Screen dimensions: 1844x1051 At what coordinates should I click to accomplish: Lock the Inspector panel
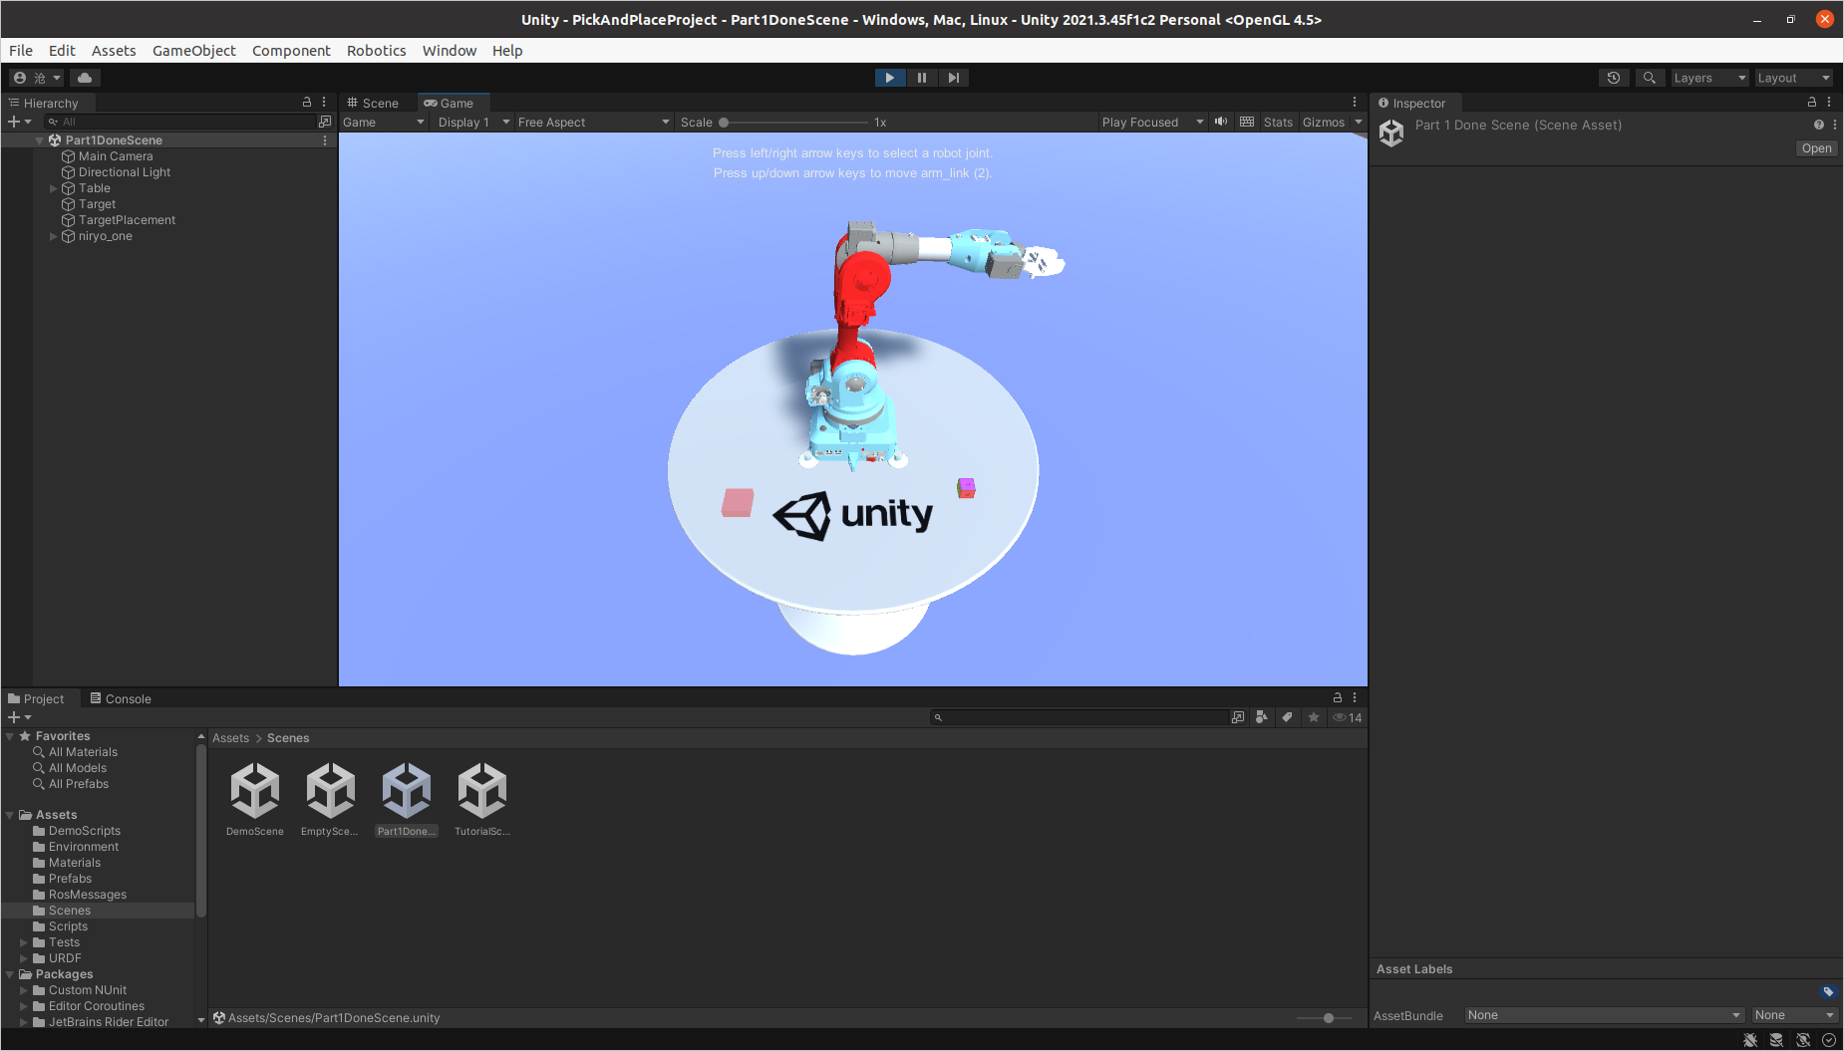pos(1812,102)
